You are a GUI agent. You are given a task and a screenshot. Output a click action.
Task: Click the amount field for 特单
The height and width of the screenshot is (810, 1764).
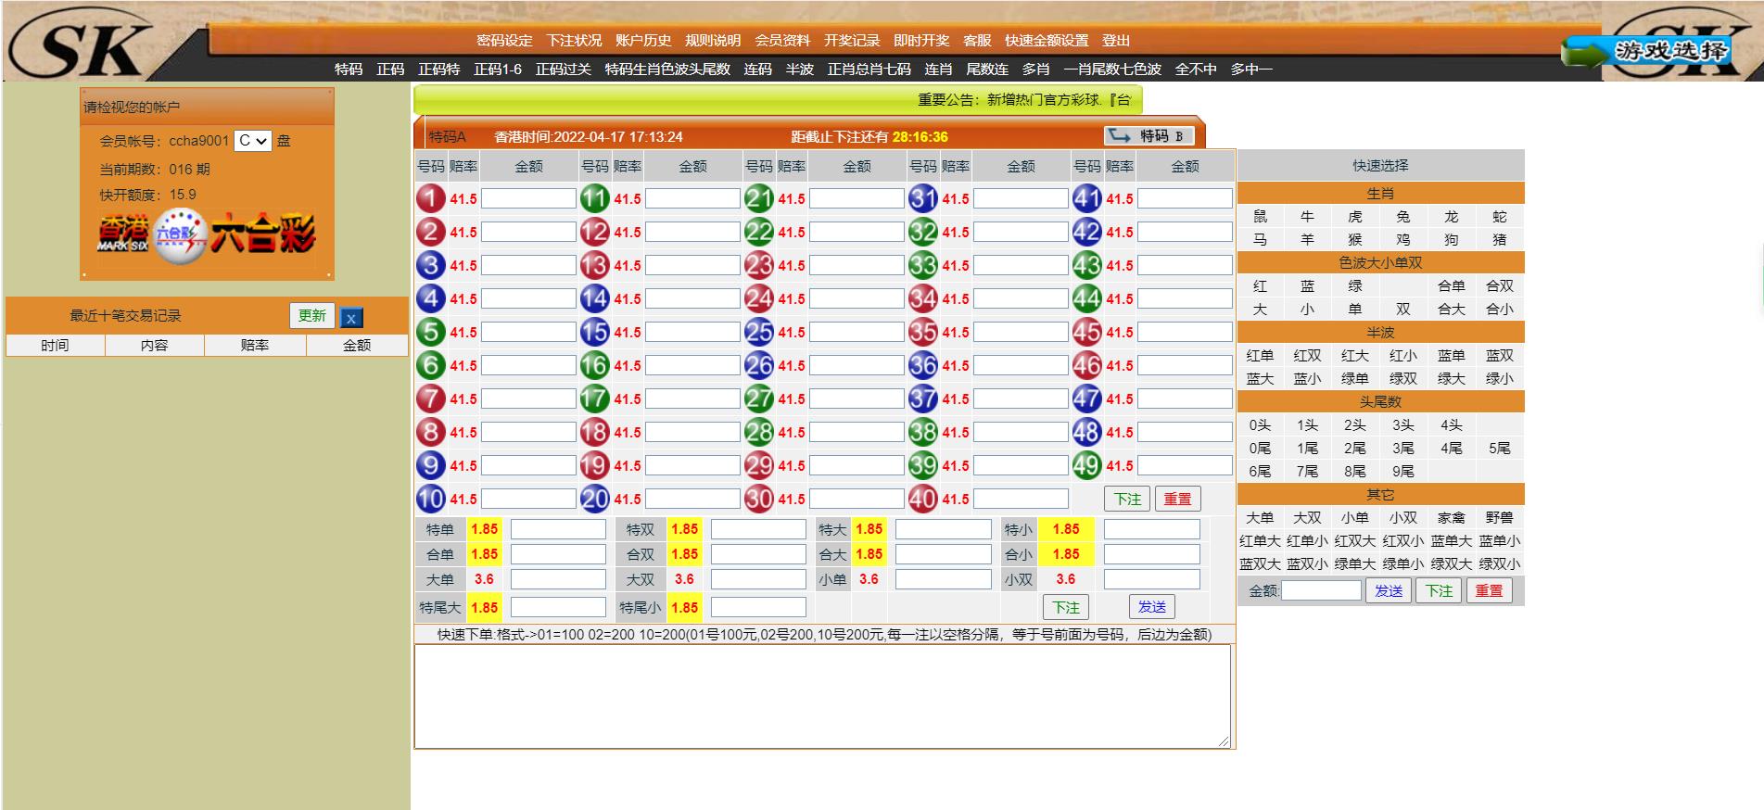tap(558, 529)
